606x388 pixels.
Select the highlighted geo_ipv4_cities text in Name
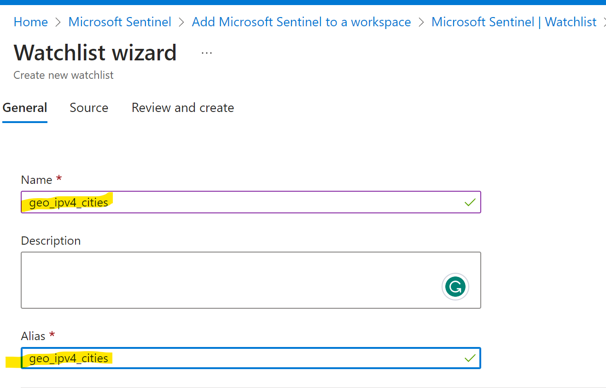click(68, 202)
